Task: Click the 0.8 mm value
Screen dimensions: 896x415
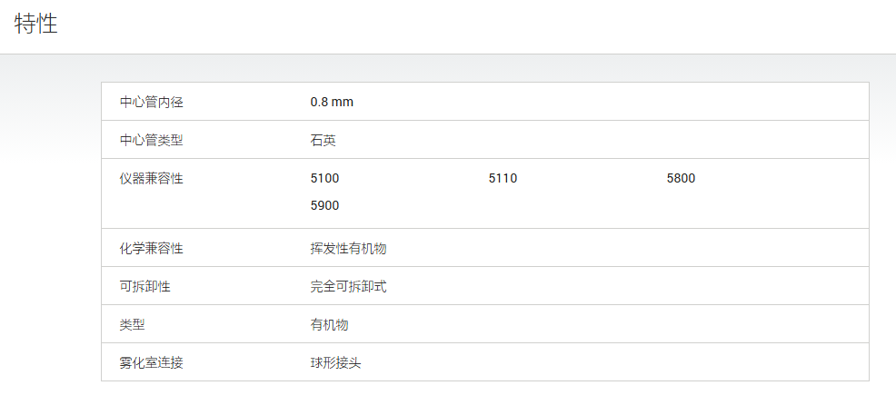Action: click(x=332, y=103)
